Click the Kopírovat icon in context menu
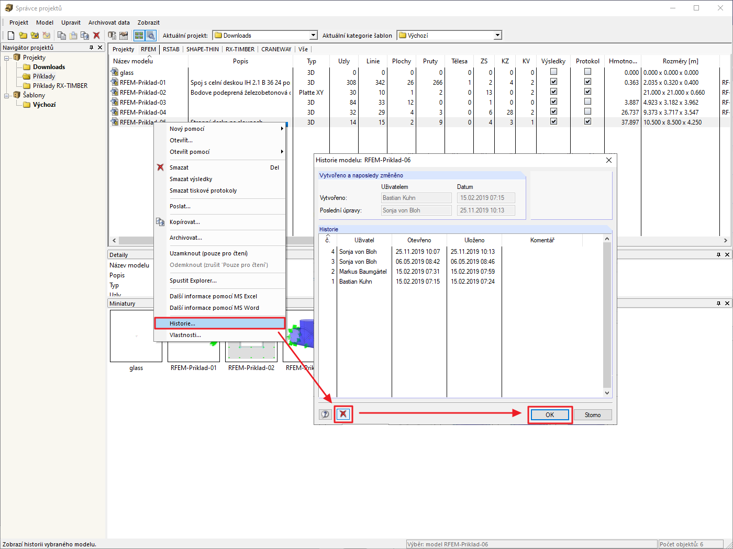This screenshot has width=733, height=549. tap(160, 222)
